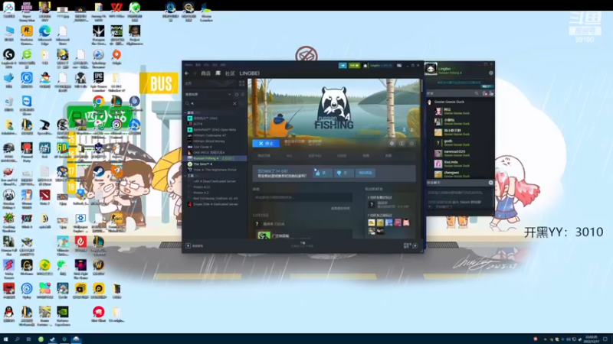Screen dimensions: 613x344
Task: Stop the running game with blue button
Action: pyautogui.click(x=266, y=144)
